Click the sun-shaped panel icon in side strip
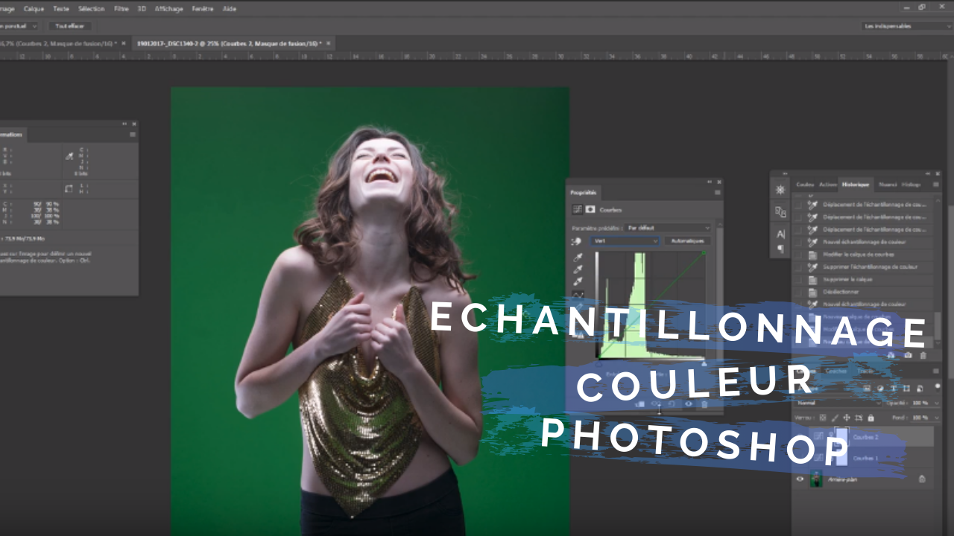This screenshot has height=536, width=954. tap(780, 190)
